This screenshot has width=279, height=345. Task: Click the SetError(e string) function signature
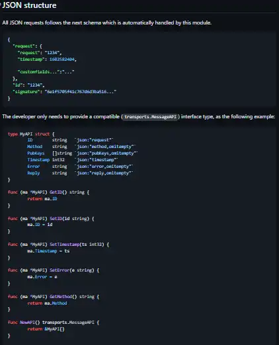click(54, 270)
